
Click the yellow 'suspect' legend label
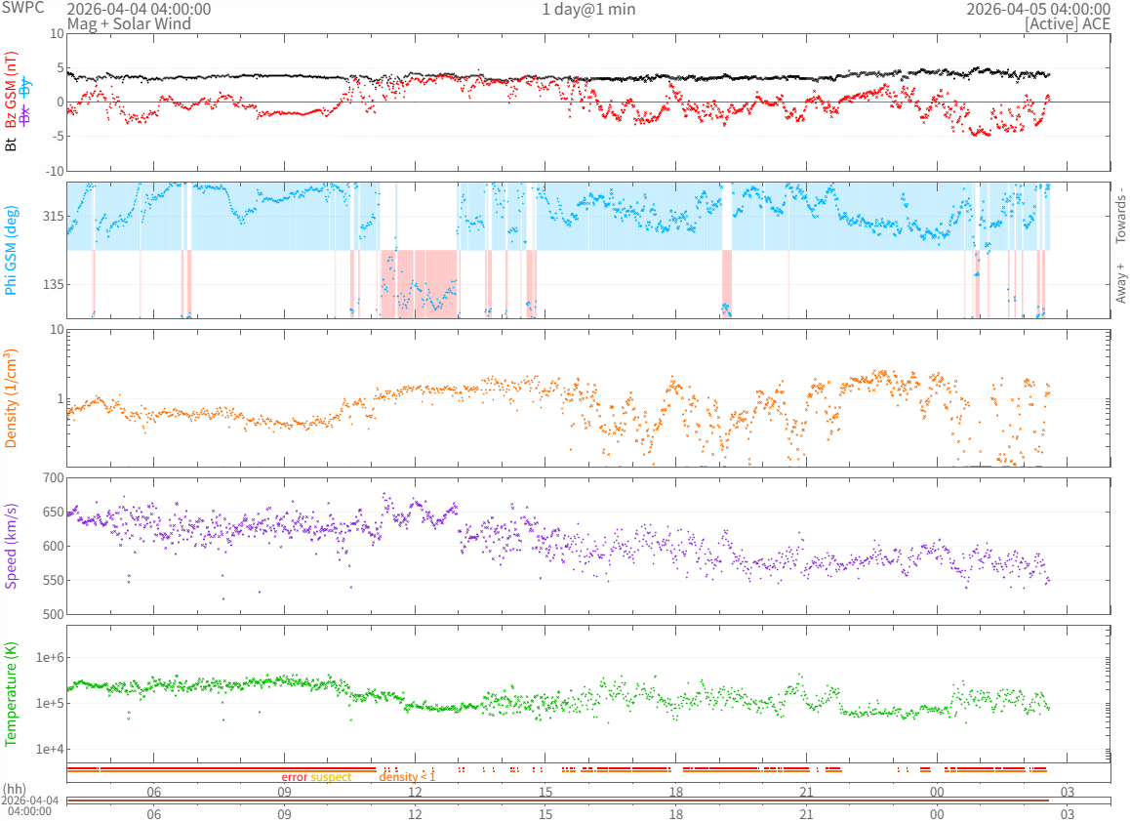coord(331,777)
